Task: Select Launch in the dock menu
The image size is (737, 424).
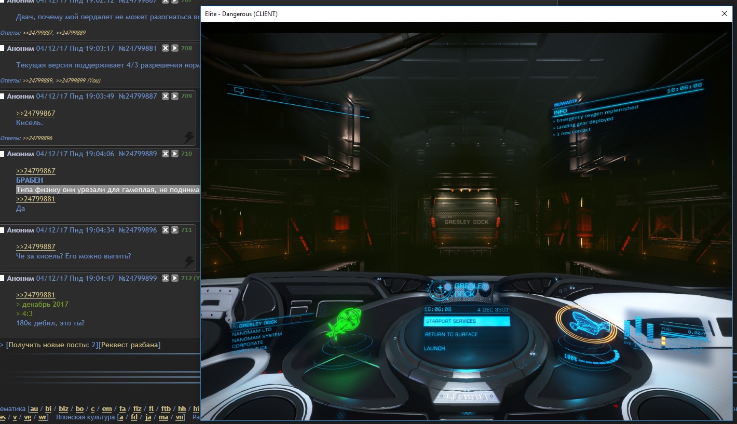Action: tap(434, 348)
